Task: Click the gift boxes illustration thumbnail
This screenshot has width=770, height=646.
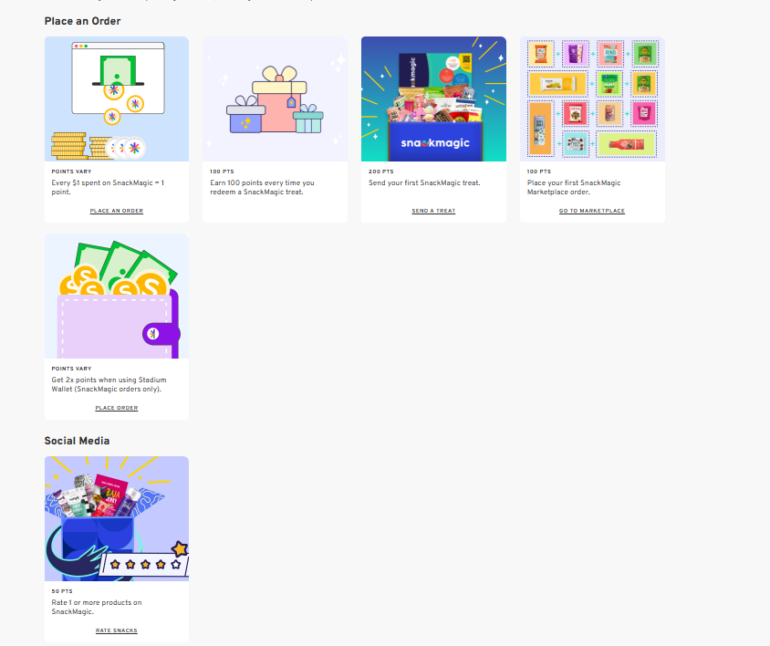Action: click(275, 99)
